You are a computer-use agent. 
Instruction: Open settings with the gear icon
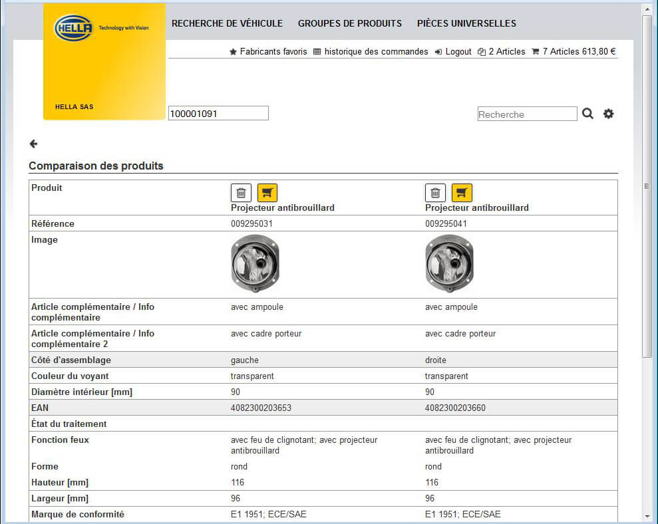pyautogui.click(x=609, y=113)
